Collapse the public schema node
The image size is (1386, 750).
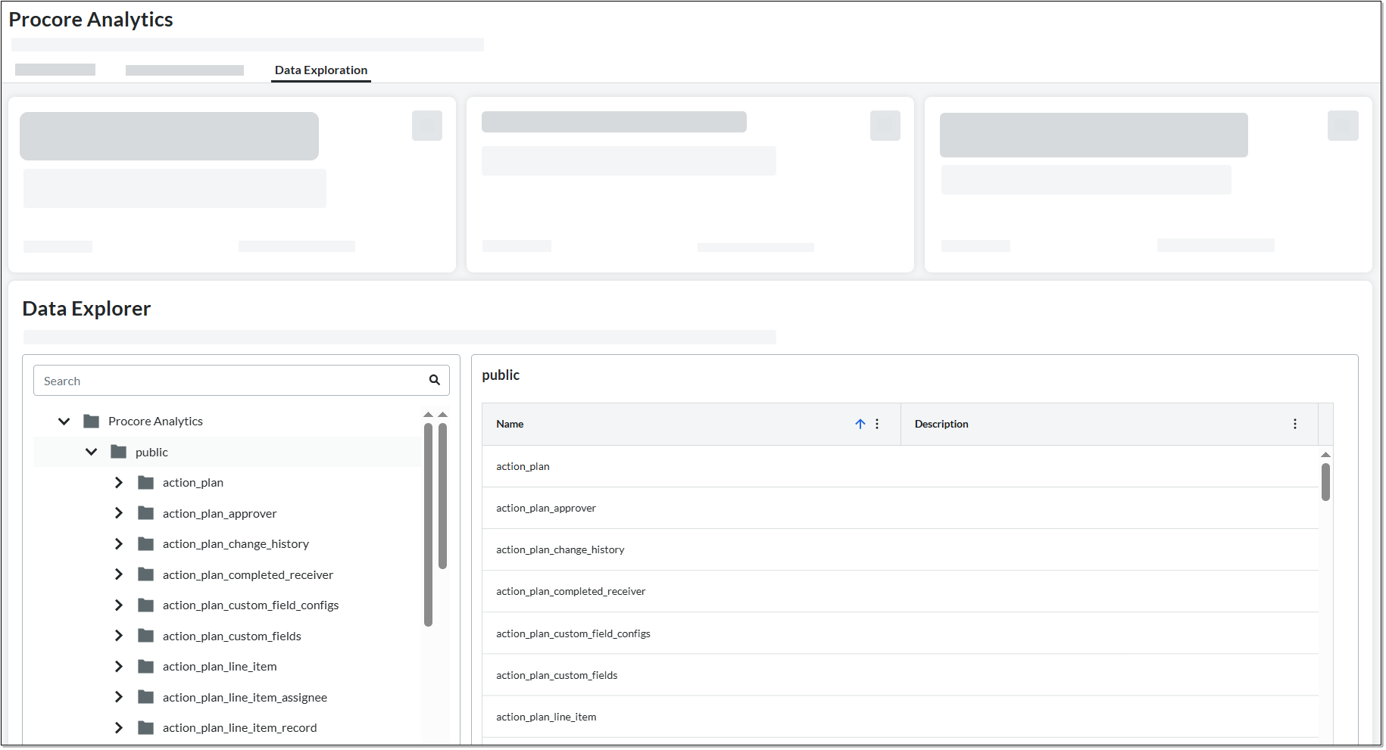click(x=92, y=452)
